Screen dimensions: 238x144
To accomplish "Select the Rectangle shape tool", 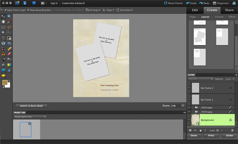I will click(3, 70).
